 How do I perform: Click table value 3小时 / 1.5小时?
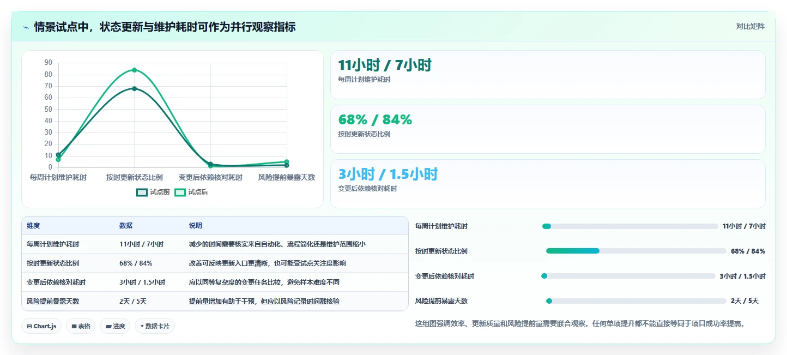click(x=142, y=282)
